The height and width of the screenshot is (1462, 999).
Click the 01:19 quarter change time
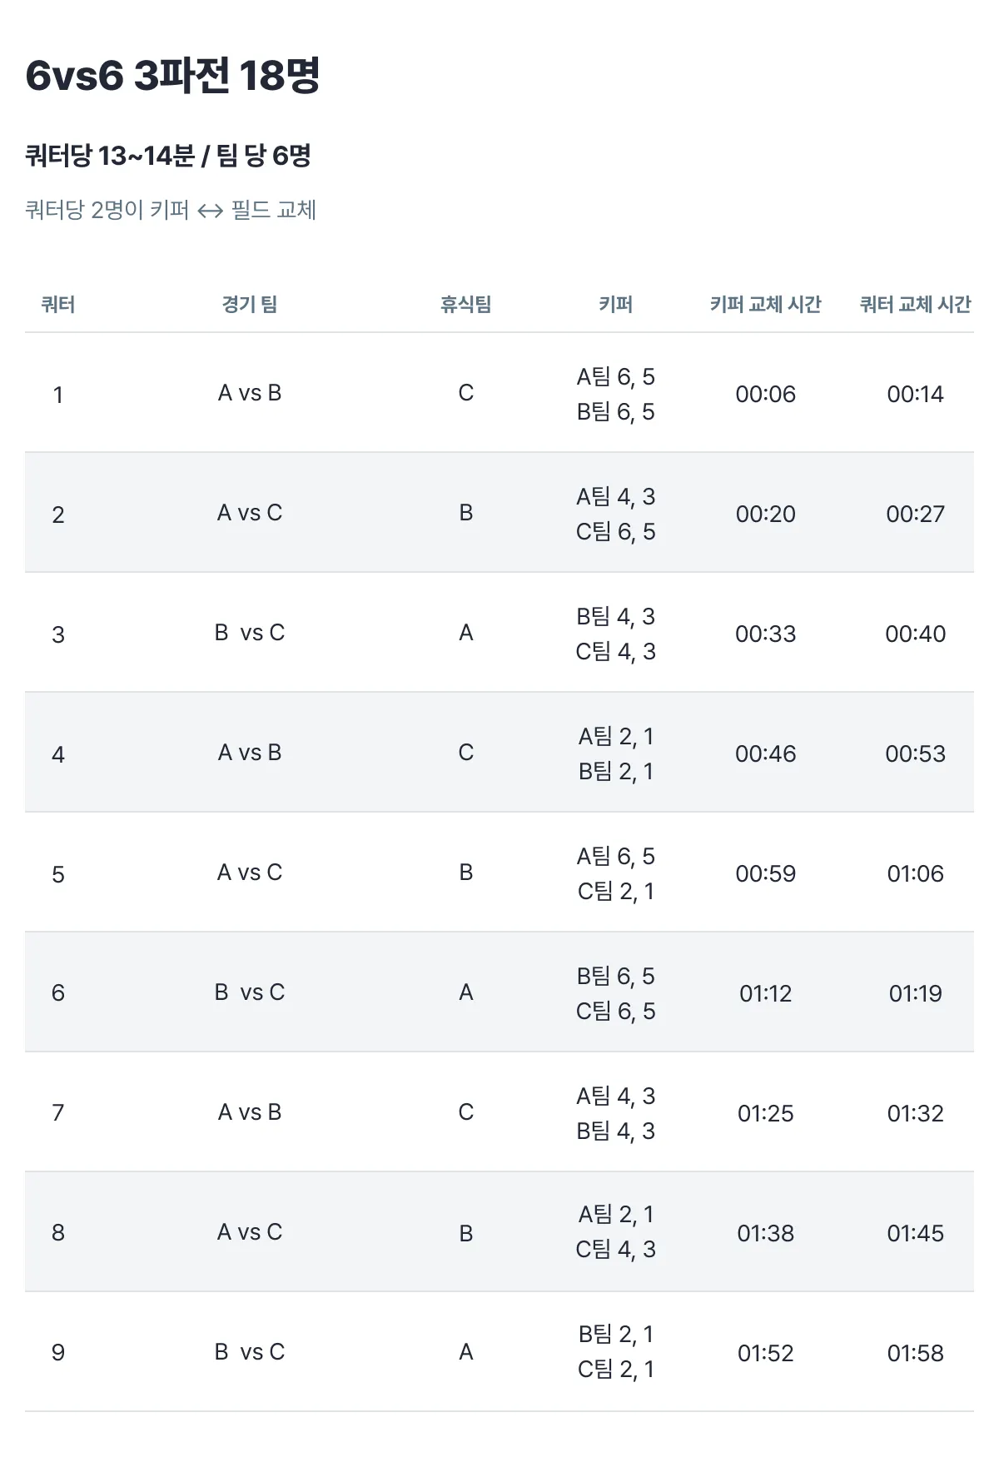pos(916,993)
